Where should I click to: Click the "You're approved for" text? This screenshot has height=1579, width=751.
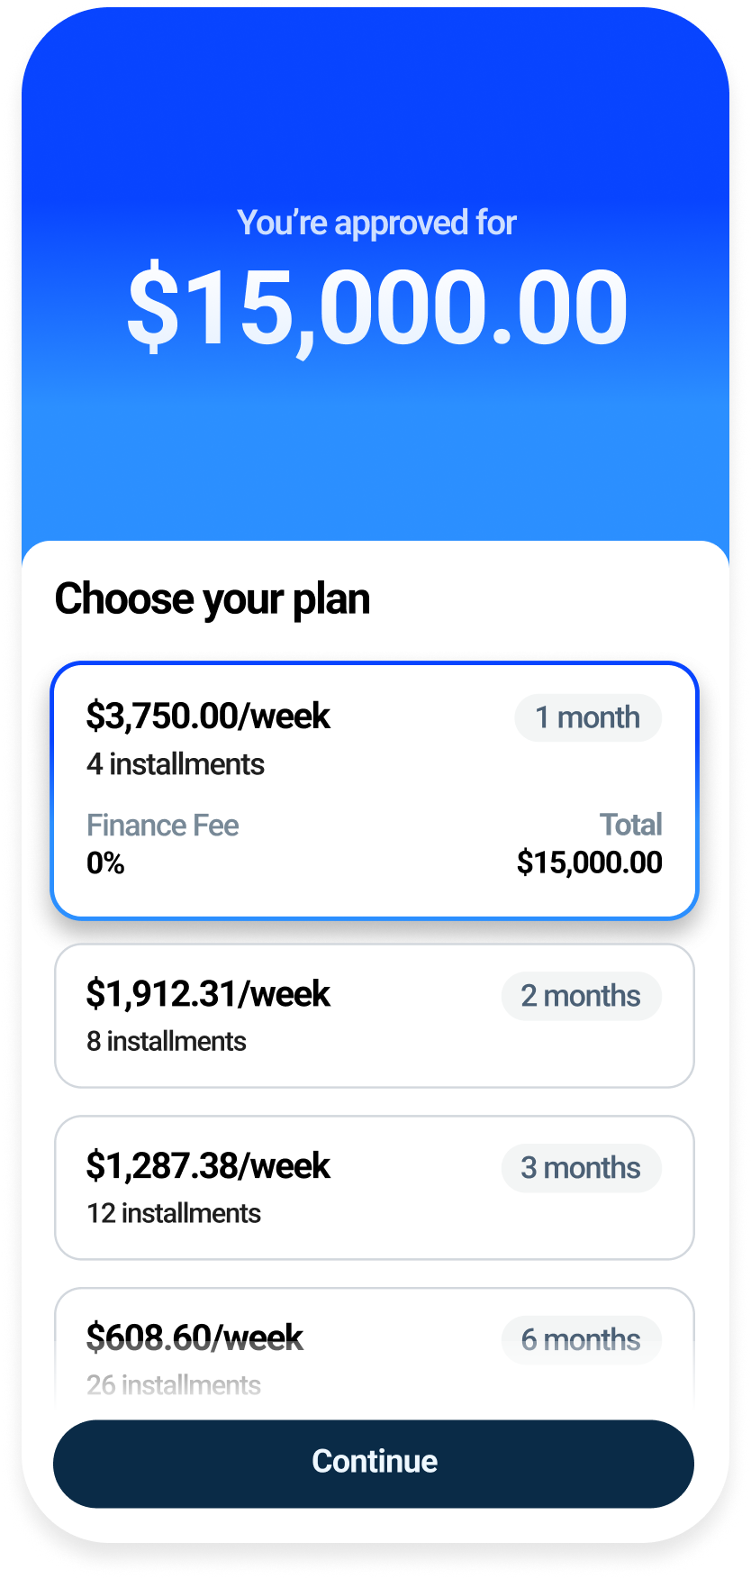coord(376,223)
